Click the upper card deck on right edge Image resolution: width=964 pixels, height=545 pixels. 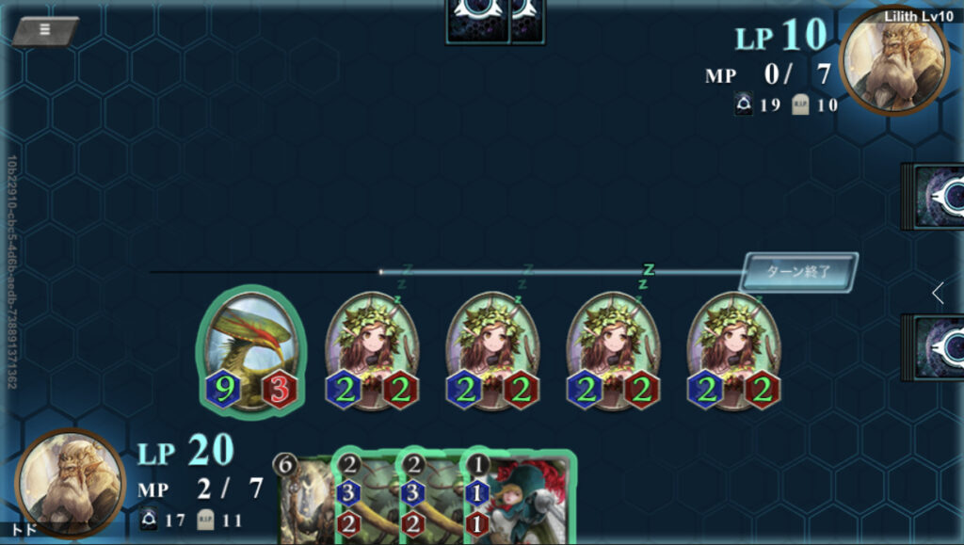tap(933, 197)
